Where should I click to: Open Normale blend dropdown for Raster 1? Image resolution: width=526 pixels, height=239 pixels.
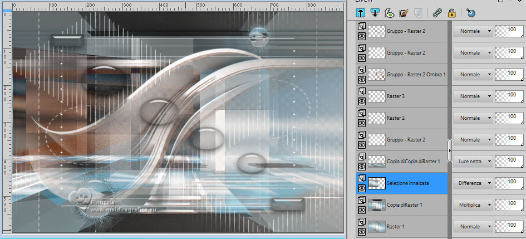pyautogui.click(x=473, y=227)
